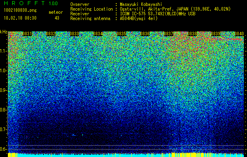Screen dimensions: 247x157
Task: Click the 0831 time marker
Action: click(27, 34)
